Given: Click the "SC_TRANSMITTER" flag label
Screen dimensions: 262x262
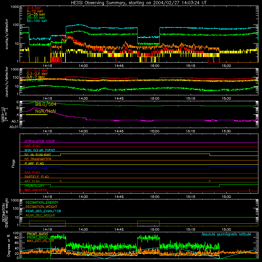Looking at the screenshot, I should (38, 159).
